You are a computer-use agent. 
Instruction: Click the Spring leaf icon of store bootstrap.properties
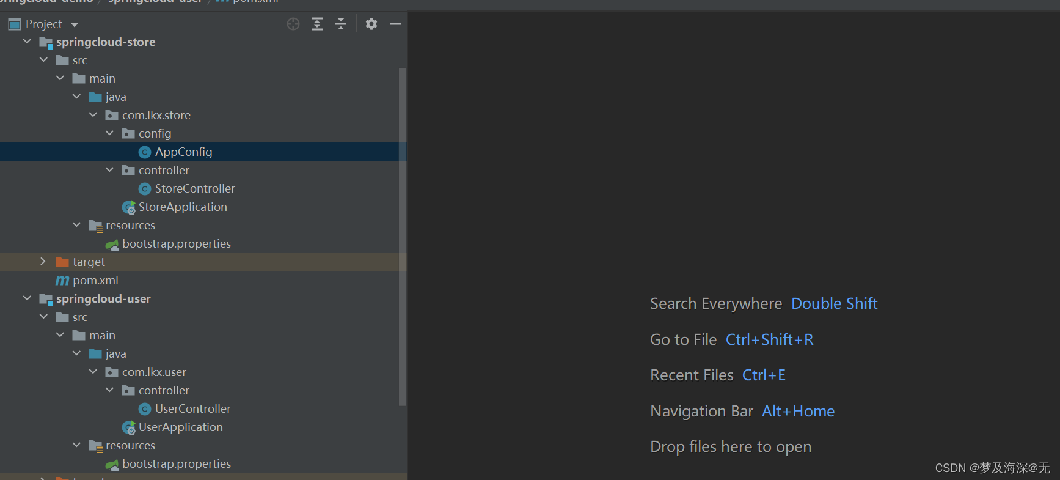coord(112,245)
